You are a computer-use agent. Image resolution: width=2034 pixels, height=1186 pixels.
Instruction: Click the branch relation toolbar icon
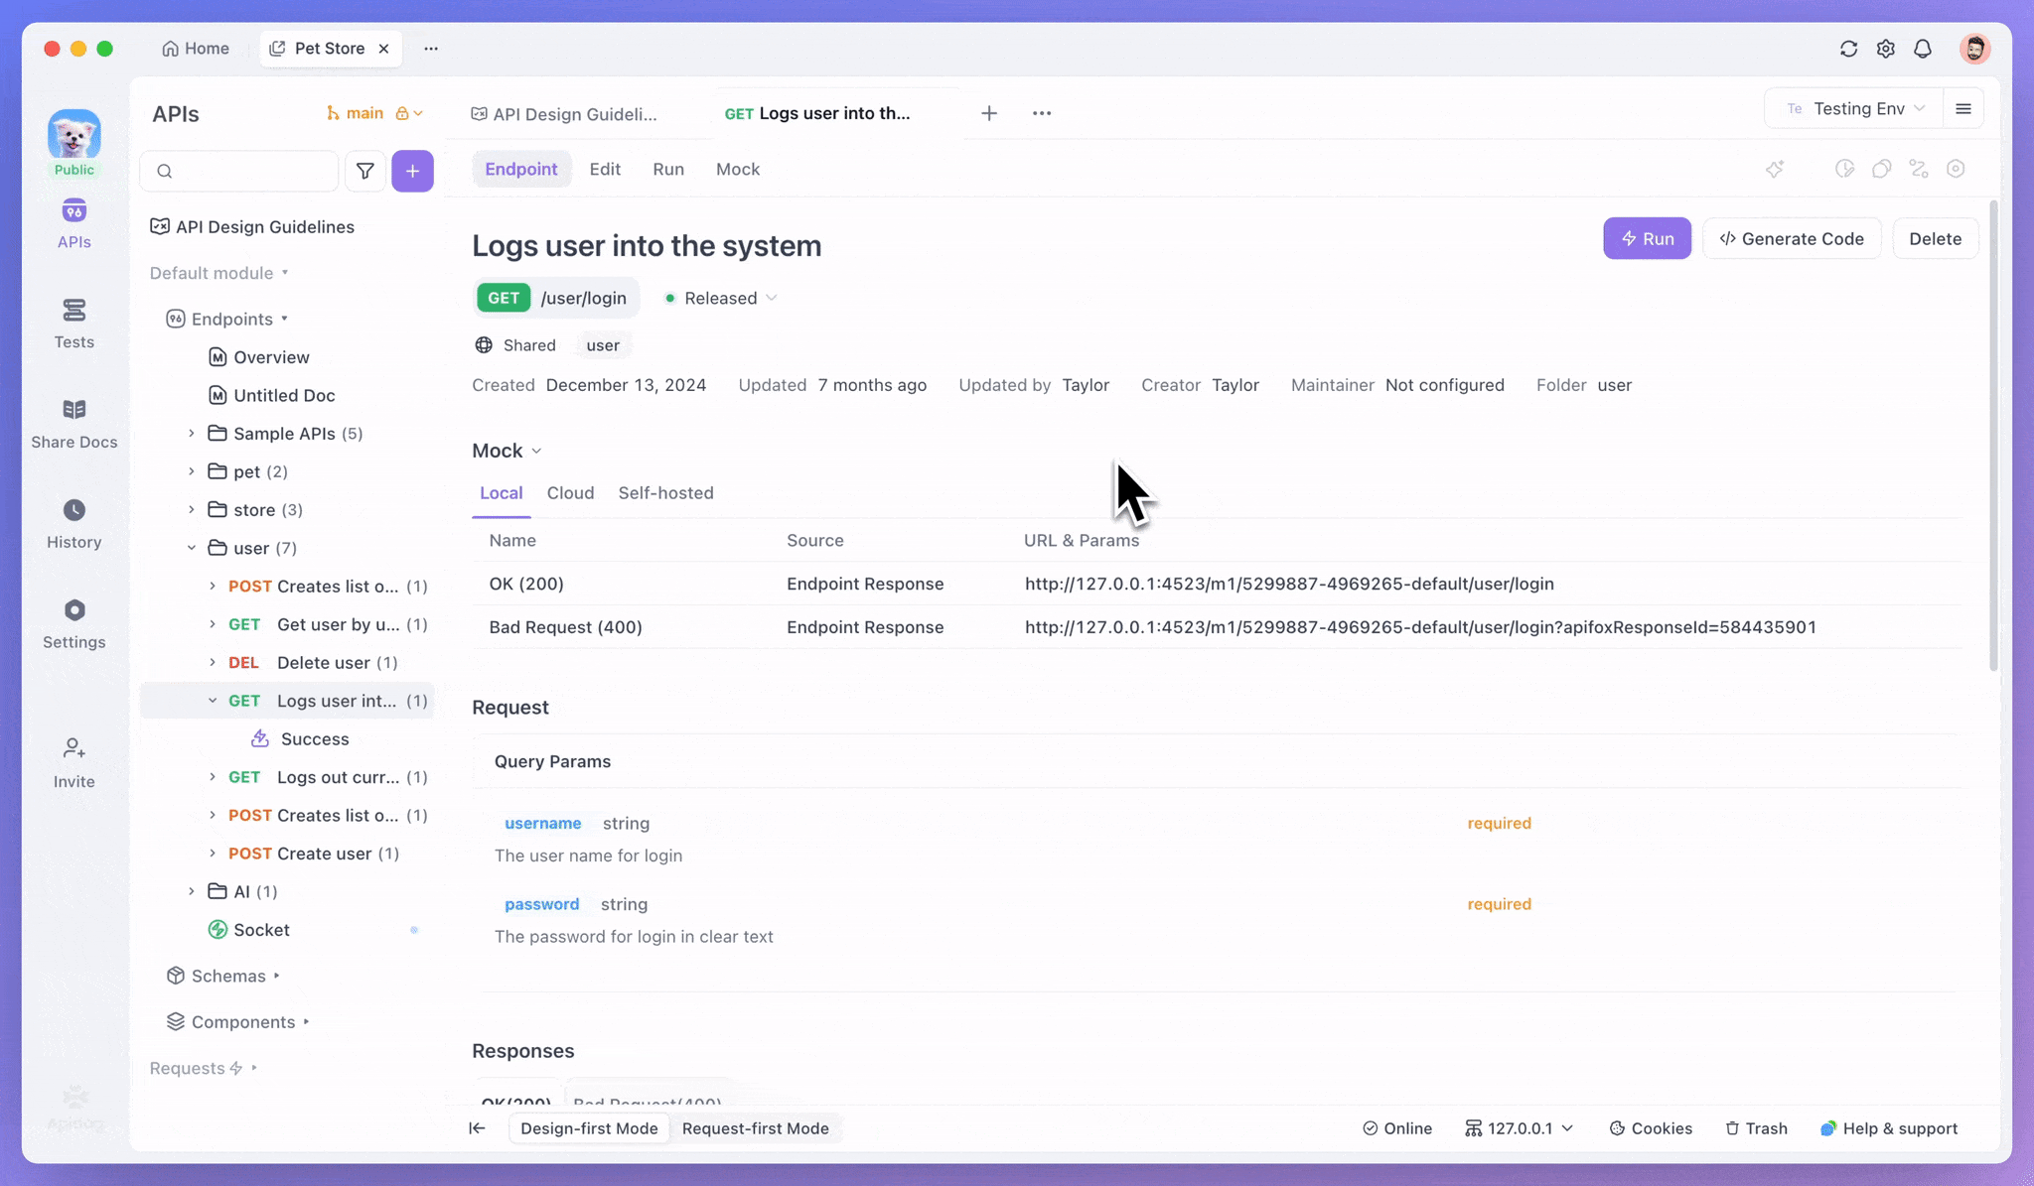(x=1919, y=169)
